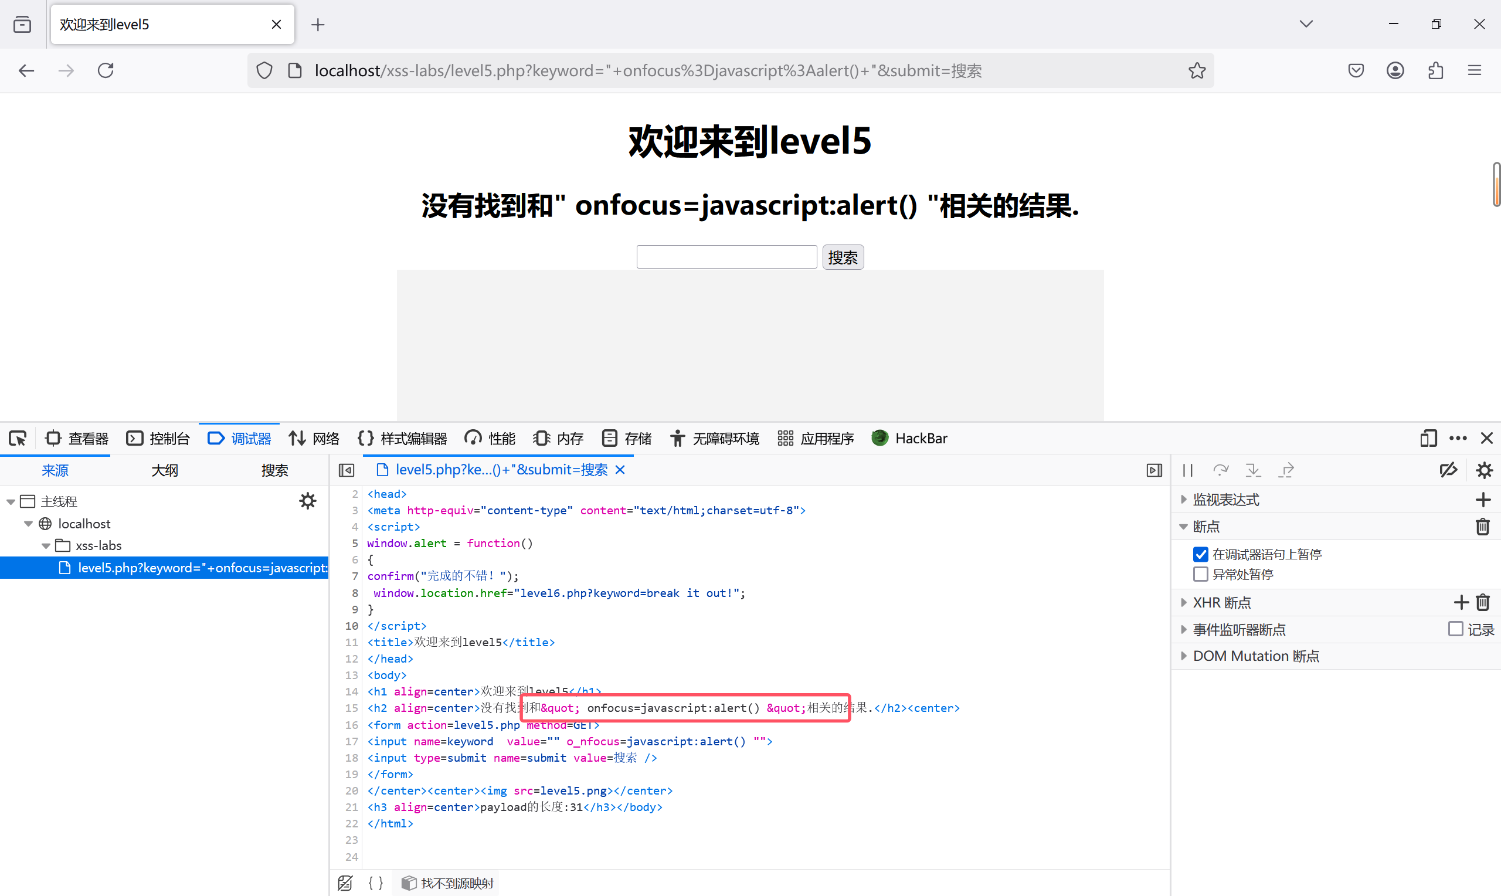Pretty-print the source with the braces icon
This screenshot has height=896, width=1501.
[375, 883]
